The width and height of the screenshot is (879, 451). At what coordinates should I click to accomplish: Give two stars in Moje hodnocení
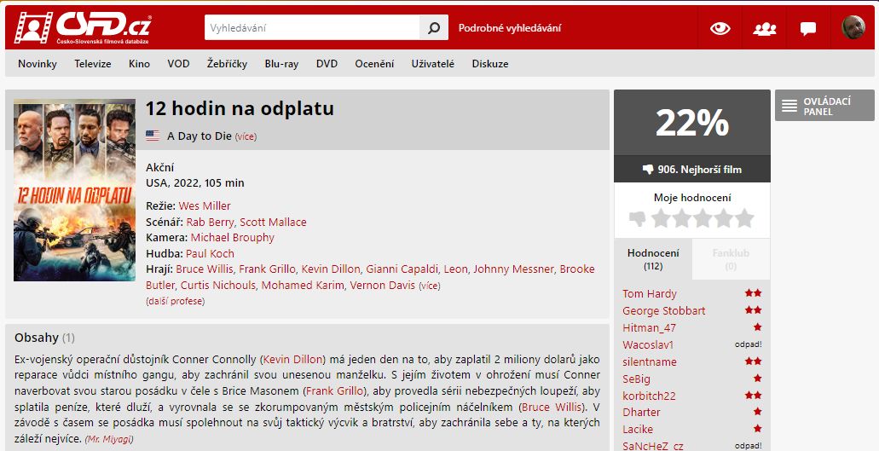[x=682, y=218]
